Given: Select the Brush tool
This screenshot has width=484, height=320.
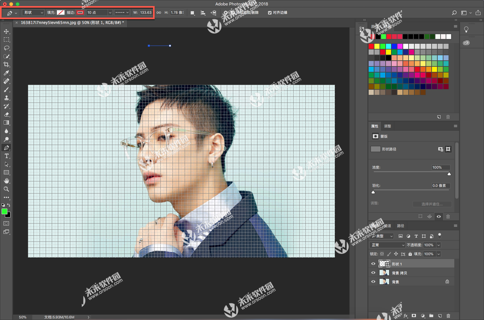Looking at the screenshot, I should click(x=6, y=89).
